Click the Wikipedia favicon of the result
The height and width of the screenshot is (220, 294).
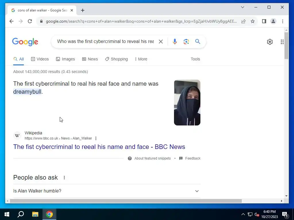point(17,135)
